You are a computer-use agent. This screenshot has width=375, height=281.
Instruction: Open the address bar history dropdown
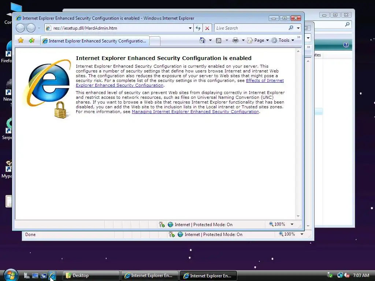pyautogui.click(x=190, y=28)
